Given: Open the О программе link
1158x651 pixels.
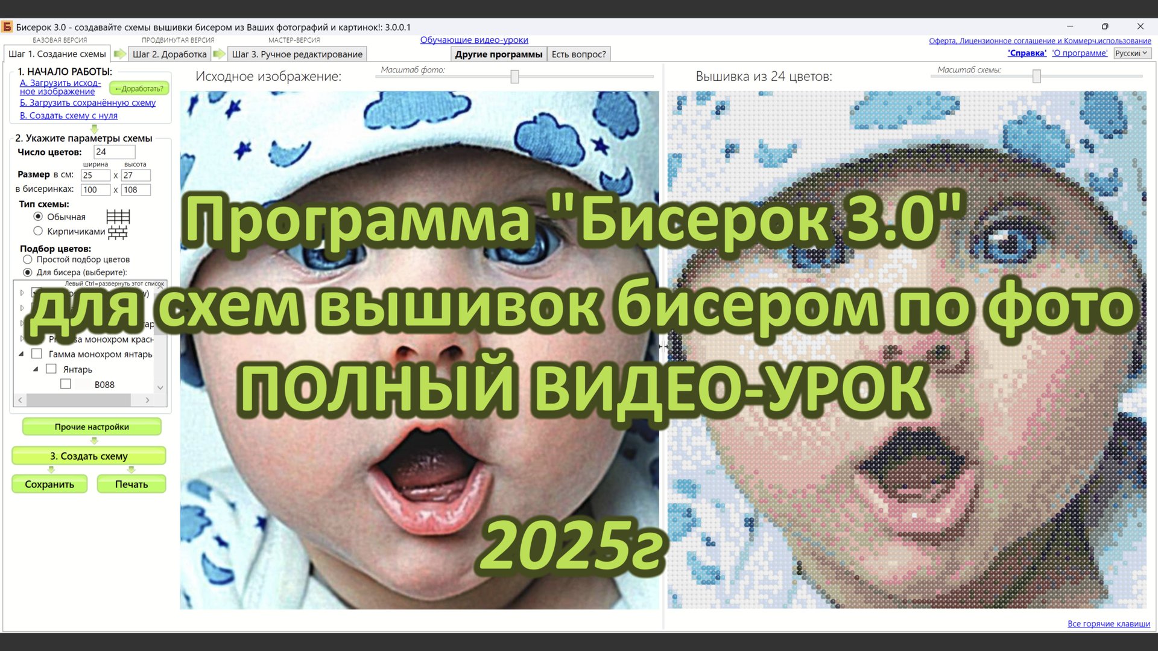Looking at the screenshot, I should pos(1080,53).
